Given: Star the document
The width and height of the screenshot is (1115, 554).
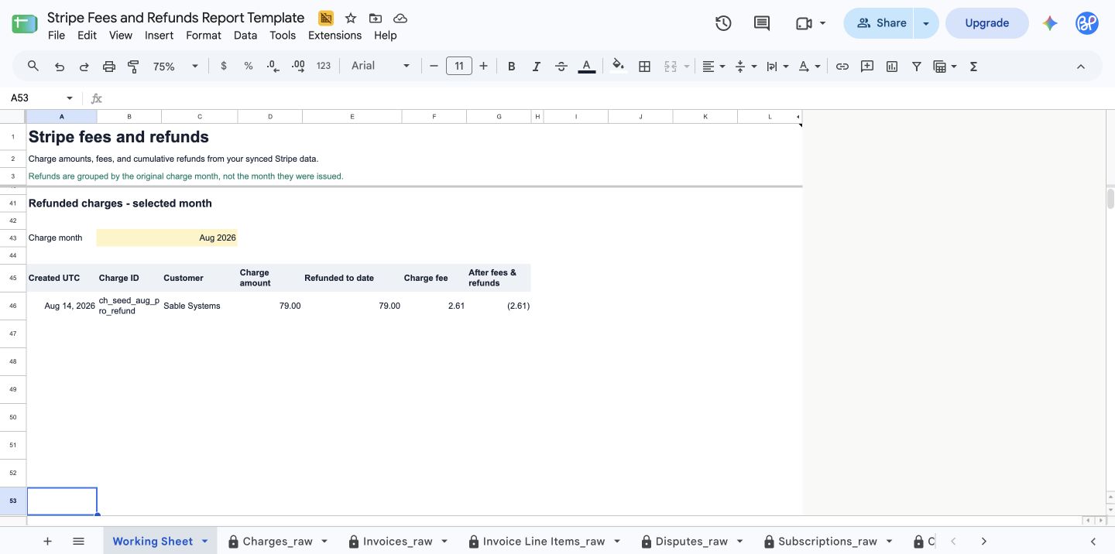Looking at the screenshot, I should coord(351,18).
